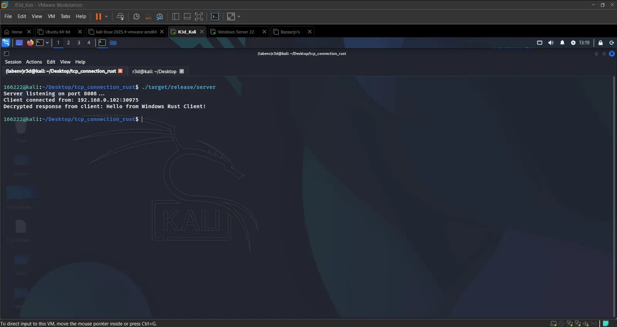Open the terminal Edit menu
Image resolution: width=617 pixels, height=327 pixels.
coord(51,62)
